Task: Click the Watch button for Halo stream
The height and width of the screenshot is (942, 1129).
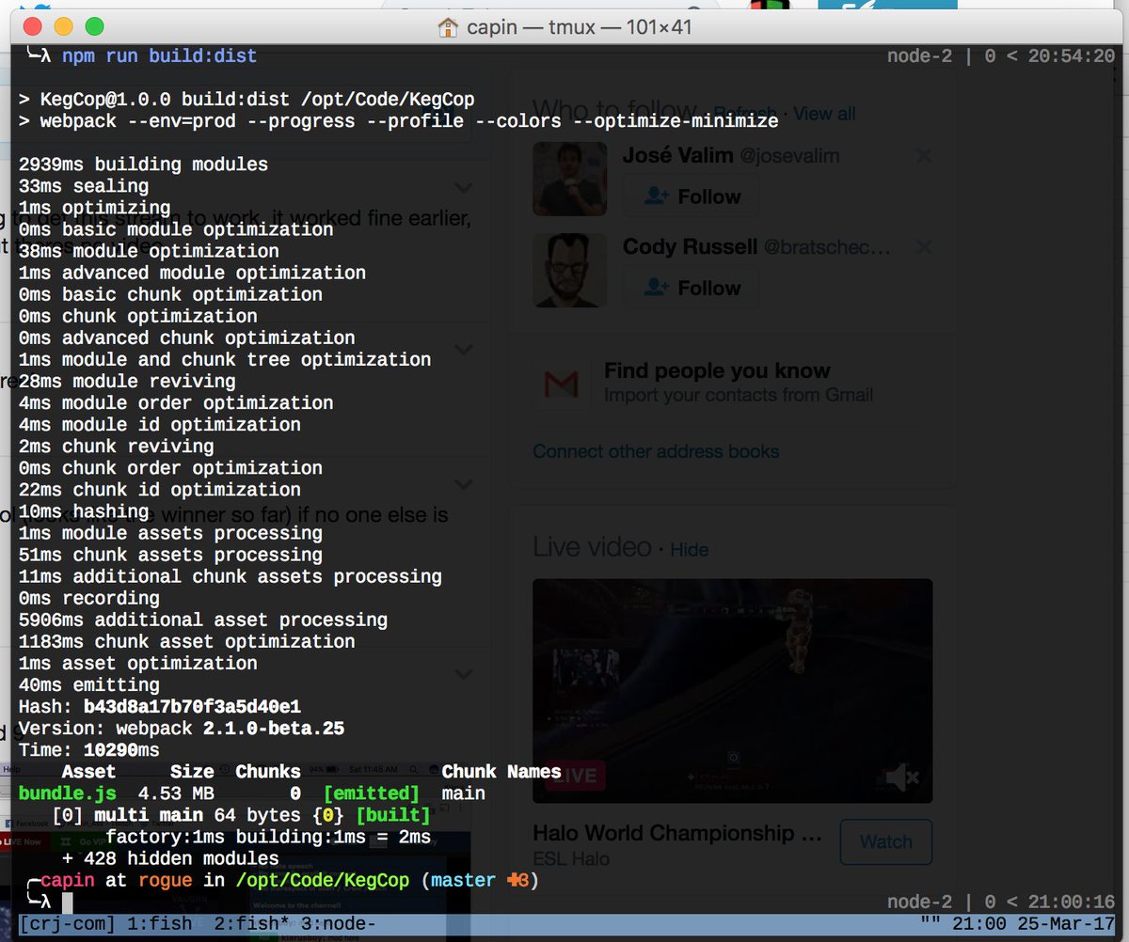Action: tap(885, 841)
